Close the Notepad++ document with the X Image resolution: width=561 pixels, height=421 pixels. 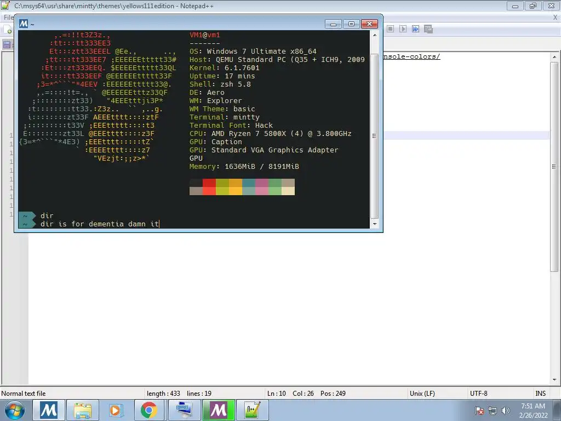[x=556, y=17]
